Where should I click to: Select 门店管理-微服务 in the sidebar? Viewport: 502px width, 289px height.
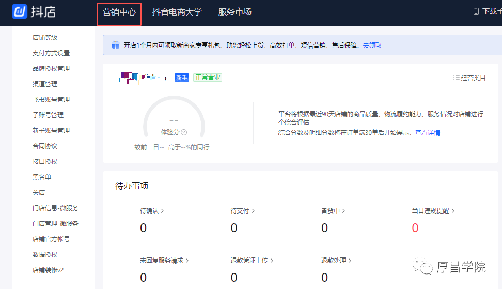tap(55, 224)
